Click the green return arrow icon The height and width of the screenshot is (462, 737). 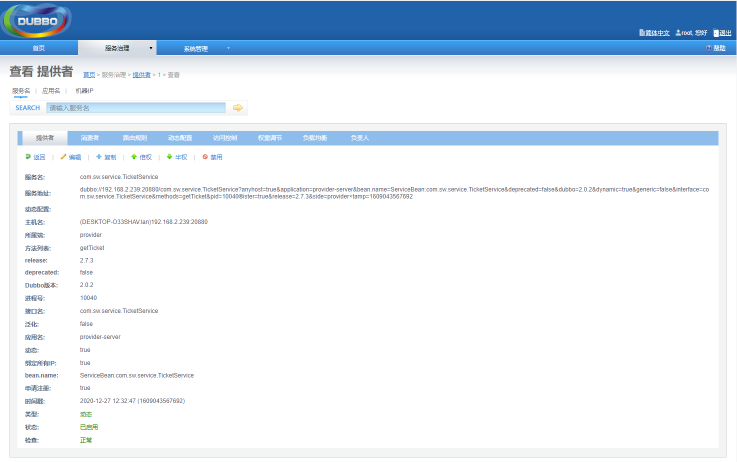tap(28, 156)
